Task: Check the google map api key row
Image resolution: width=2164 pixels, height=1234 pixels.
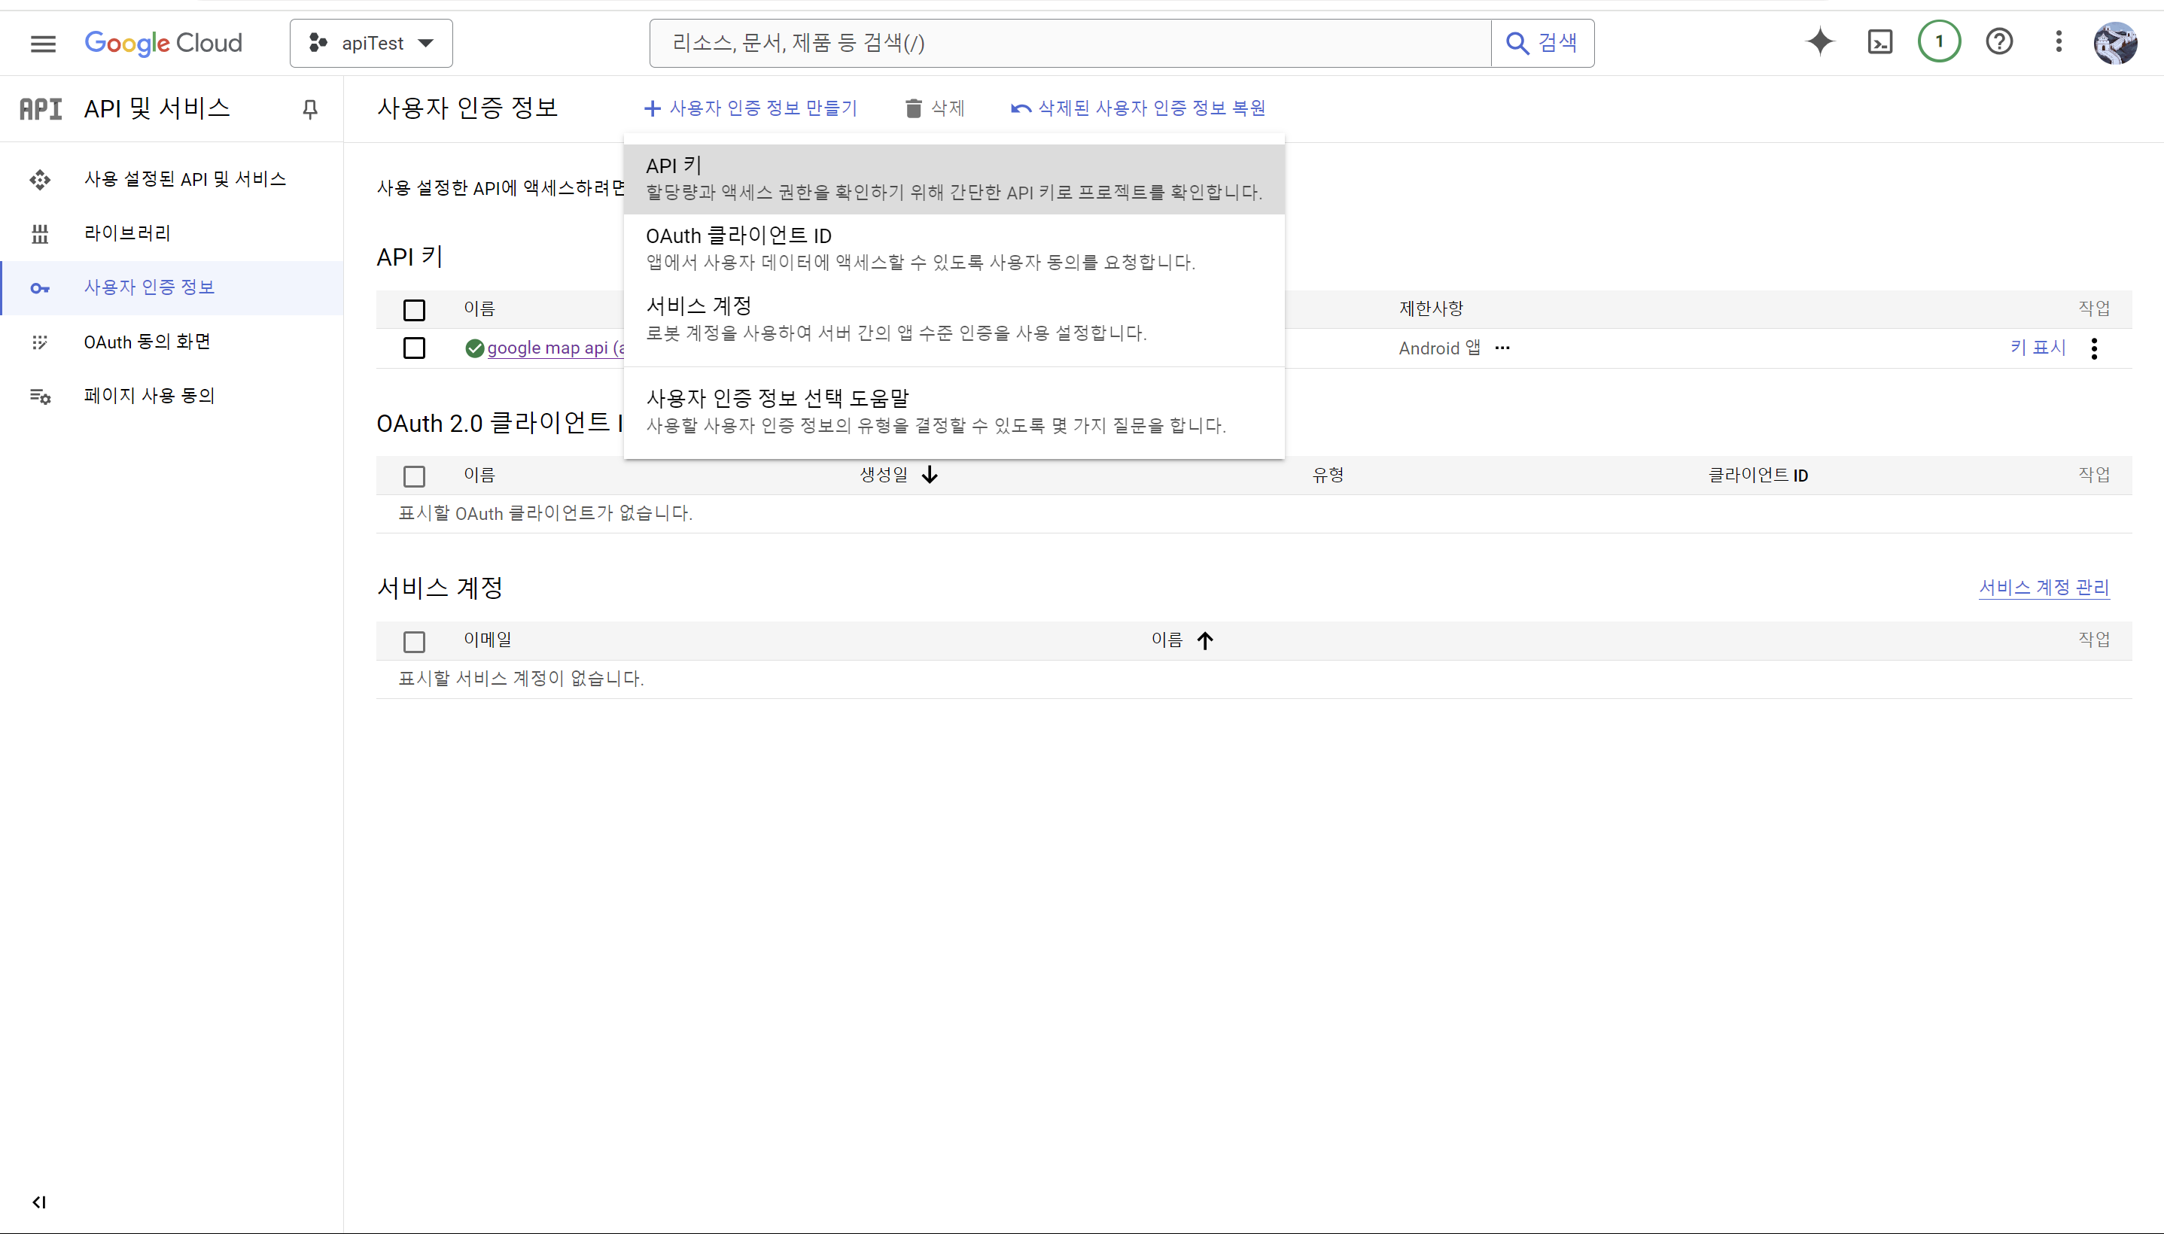Action: [414, 348]
